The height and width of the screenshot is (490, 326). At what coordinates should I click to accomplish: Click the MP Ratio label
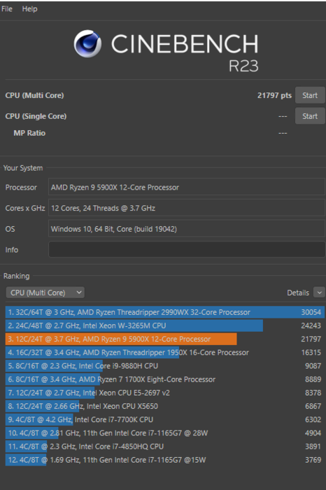click(x=29, y=133)
